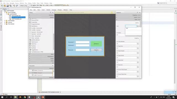The width and height of the screenshot is (177, 99).
Task: Pick the TextField control icon
Action: coord(30,48)
